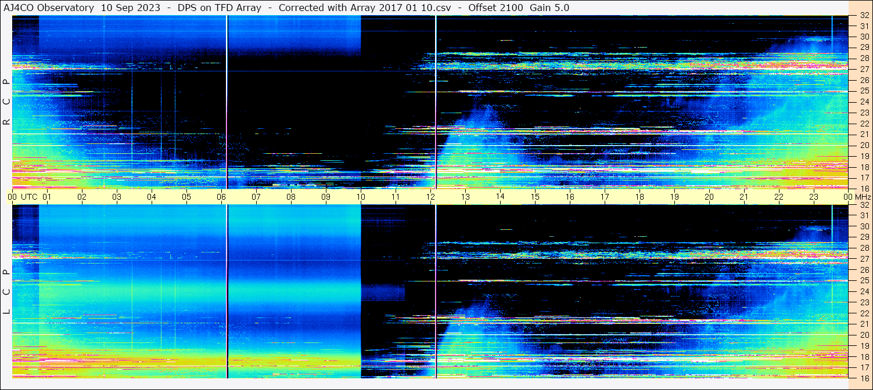873x390 pixels.
Task: Click the white marker line near 06 in RCP panel
Action: 227,102
